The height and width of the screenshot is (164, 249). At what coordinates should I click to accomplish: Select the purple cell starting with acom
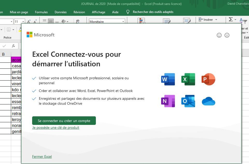(x=16, y=60)
